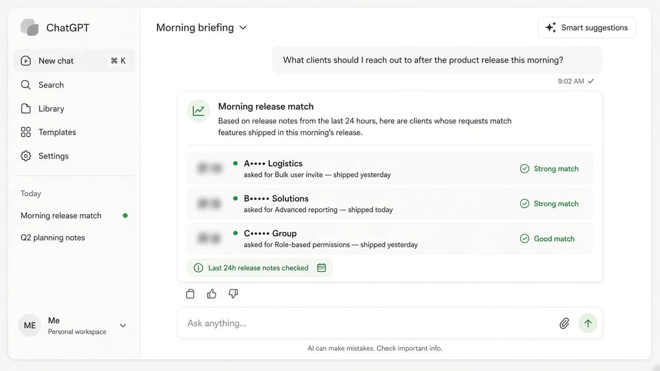The width and height of the screenshot is (660, 371).
Task: Click the Last 24h release notes checked chip
Action: pyautogui.click(x=260, y=268)
